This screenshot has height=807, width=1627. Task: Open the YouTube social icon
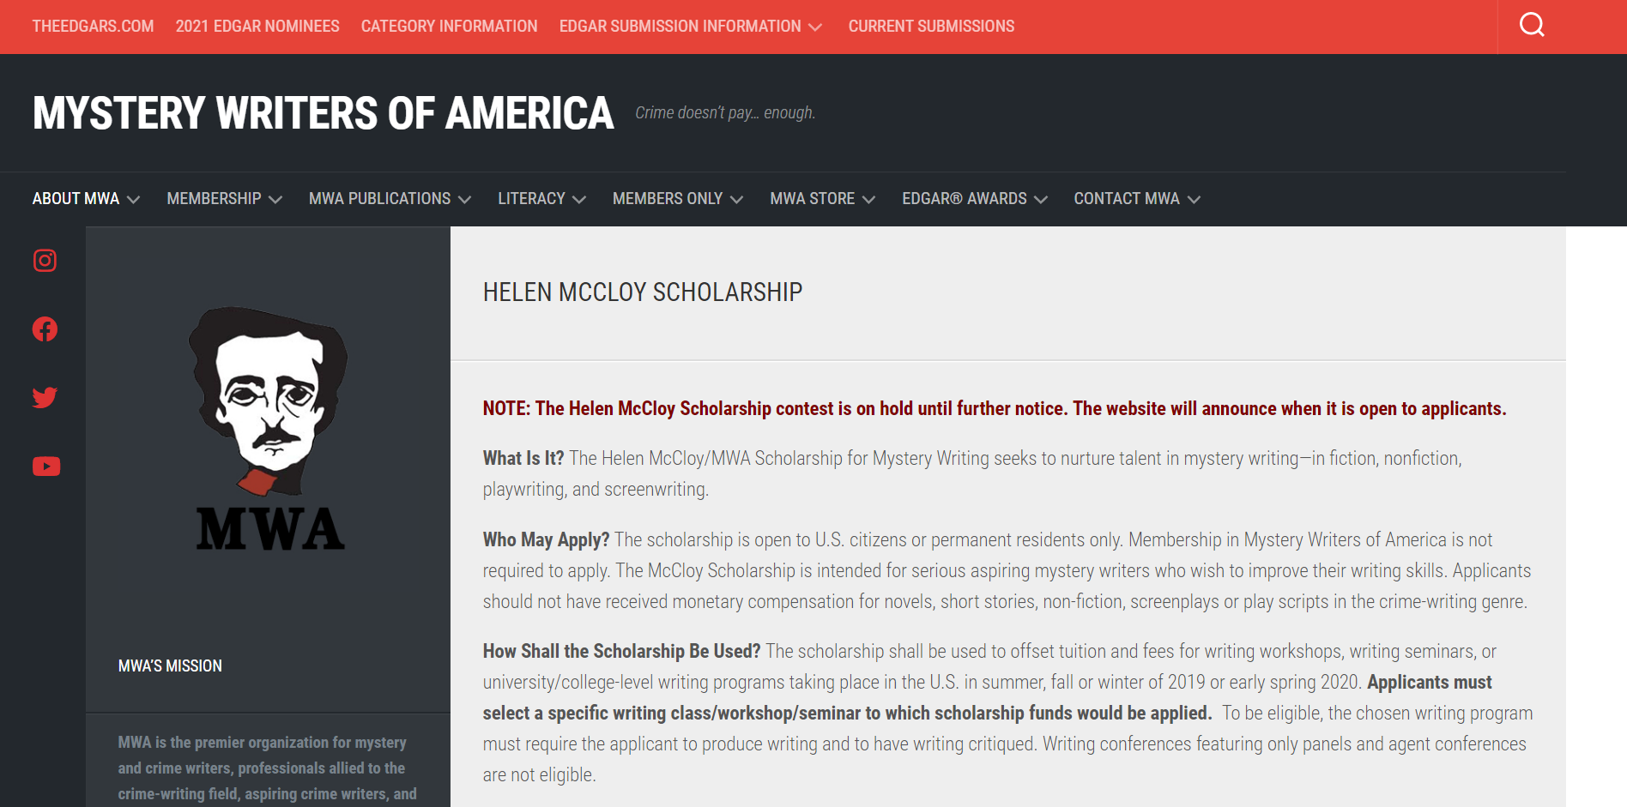point(45,466)
